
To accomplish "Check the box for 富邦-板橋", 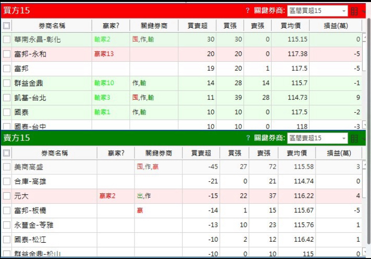I will click(x=6, y=211).
